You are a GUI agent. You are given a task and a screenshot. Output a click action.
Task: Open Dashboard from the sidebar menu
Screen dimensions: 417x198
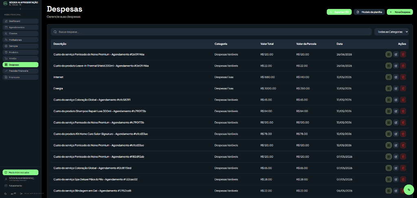(20, 21)
